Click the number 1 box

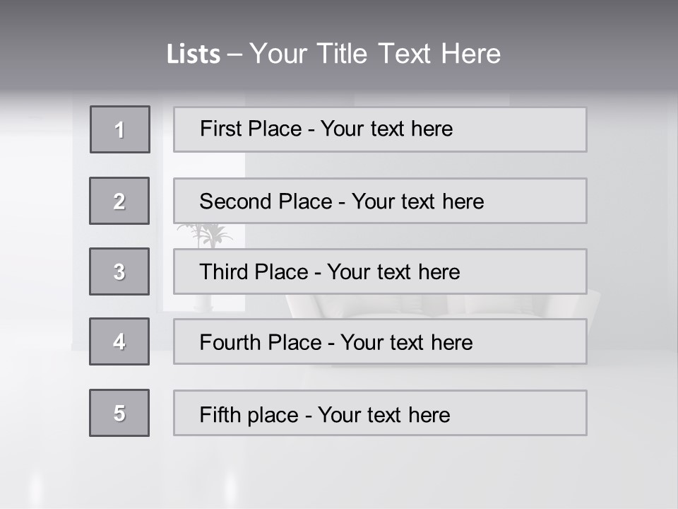click(120, 129)
